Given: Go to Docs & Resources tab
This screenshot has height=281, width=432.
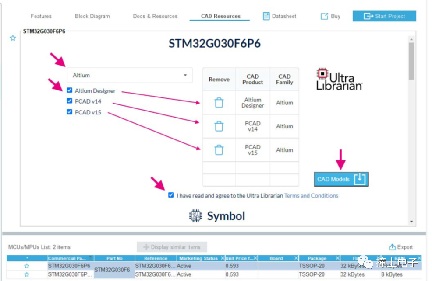Looking at the screenshot, I should (x=155, y=16).
